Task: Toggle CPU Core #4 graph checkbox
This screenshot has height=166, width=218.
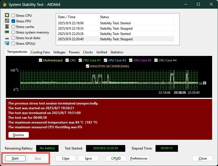Action: [156, 60]
